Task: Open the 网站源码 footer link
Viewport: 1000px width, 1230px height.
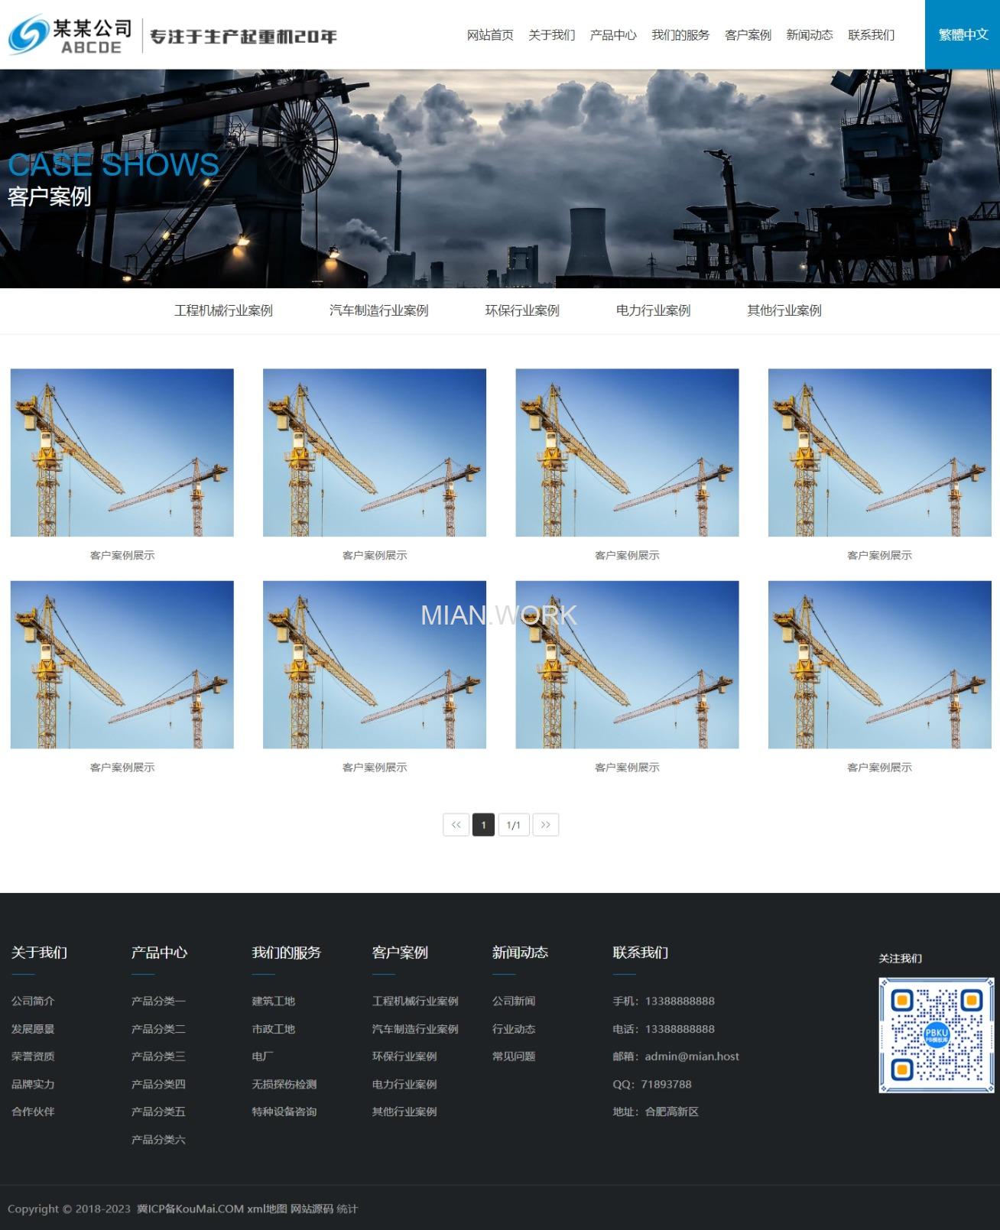Action: [x=312, y=1209]
